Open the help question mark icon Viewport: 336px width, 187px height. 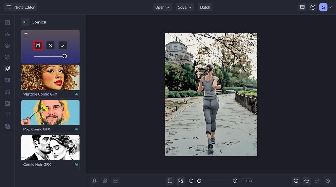(x=313, y=7)
